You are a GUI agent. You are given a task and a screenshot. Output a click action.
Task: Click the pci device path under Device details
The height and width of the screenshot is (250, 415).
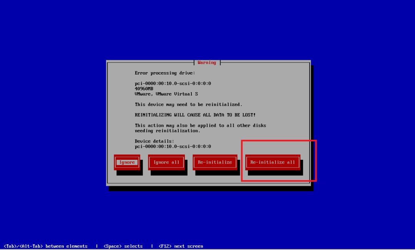[173, 147]
